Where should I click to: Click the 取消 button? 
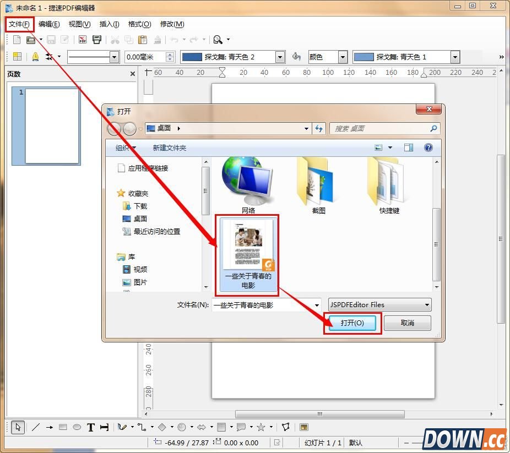[x=407, y=323]
